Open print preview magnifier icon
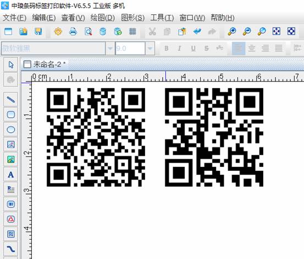This screenshot has height=259, width=304. point(88,31)
